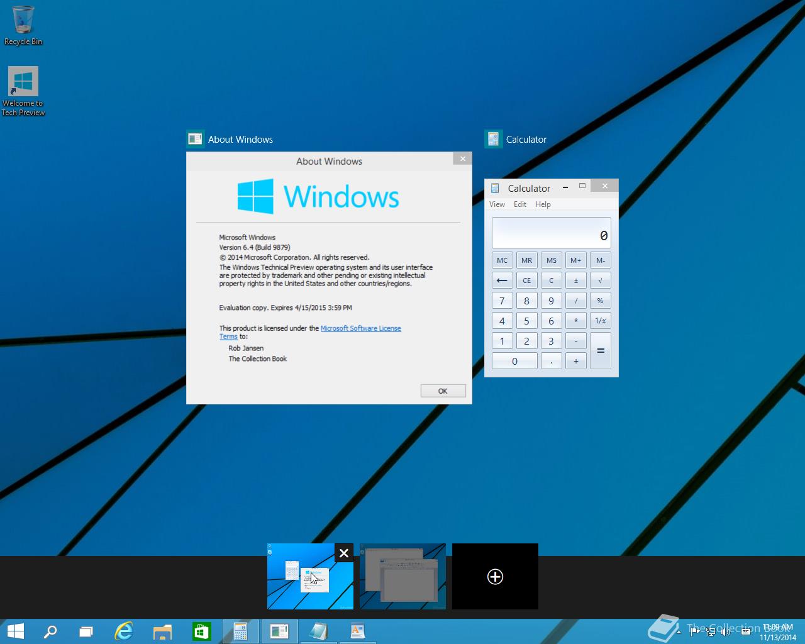The width and height of the screenshot is (805, 644).
Task: Click the Calculator display field
Action: click(552, 233)
